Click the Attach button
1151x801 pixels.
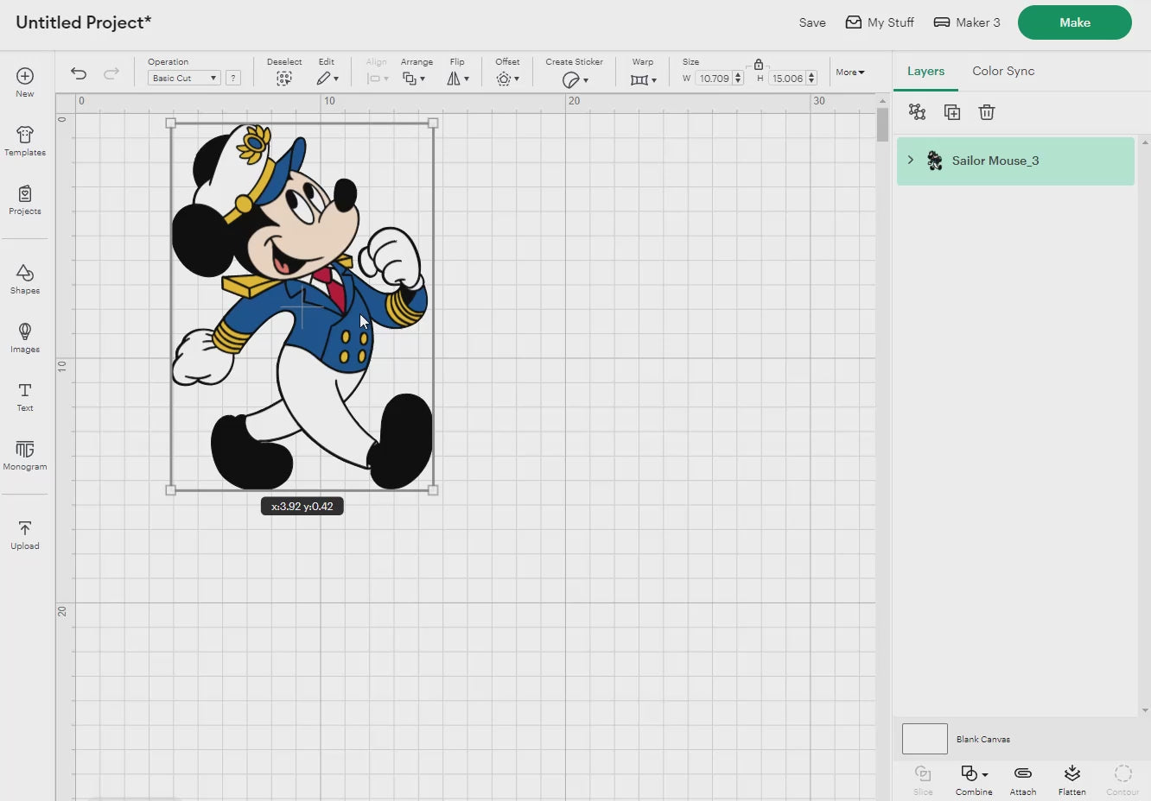coord(1022,779)
